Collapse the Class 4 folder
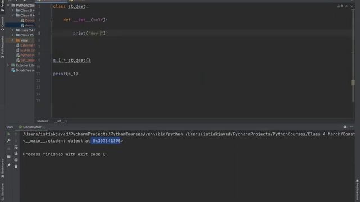This screenshot has width=360, height=202. (x=12, y=15)
